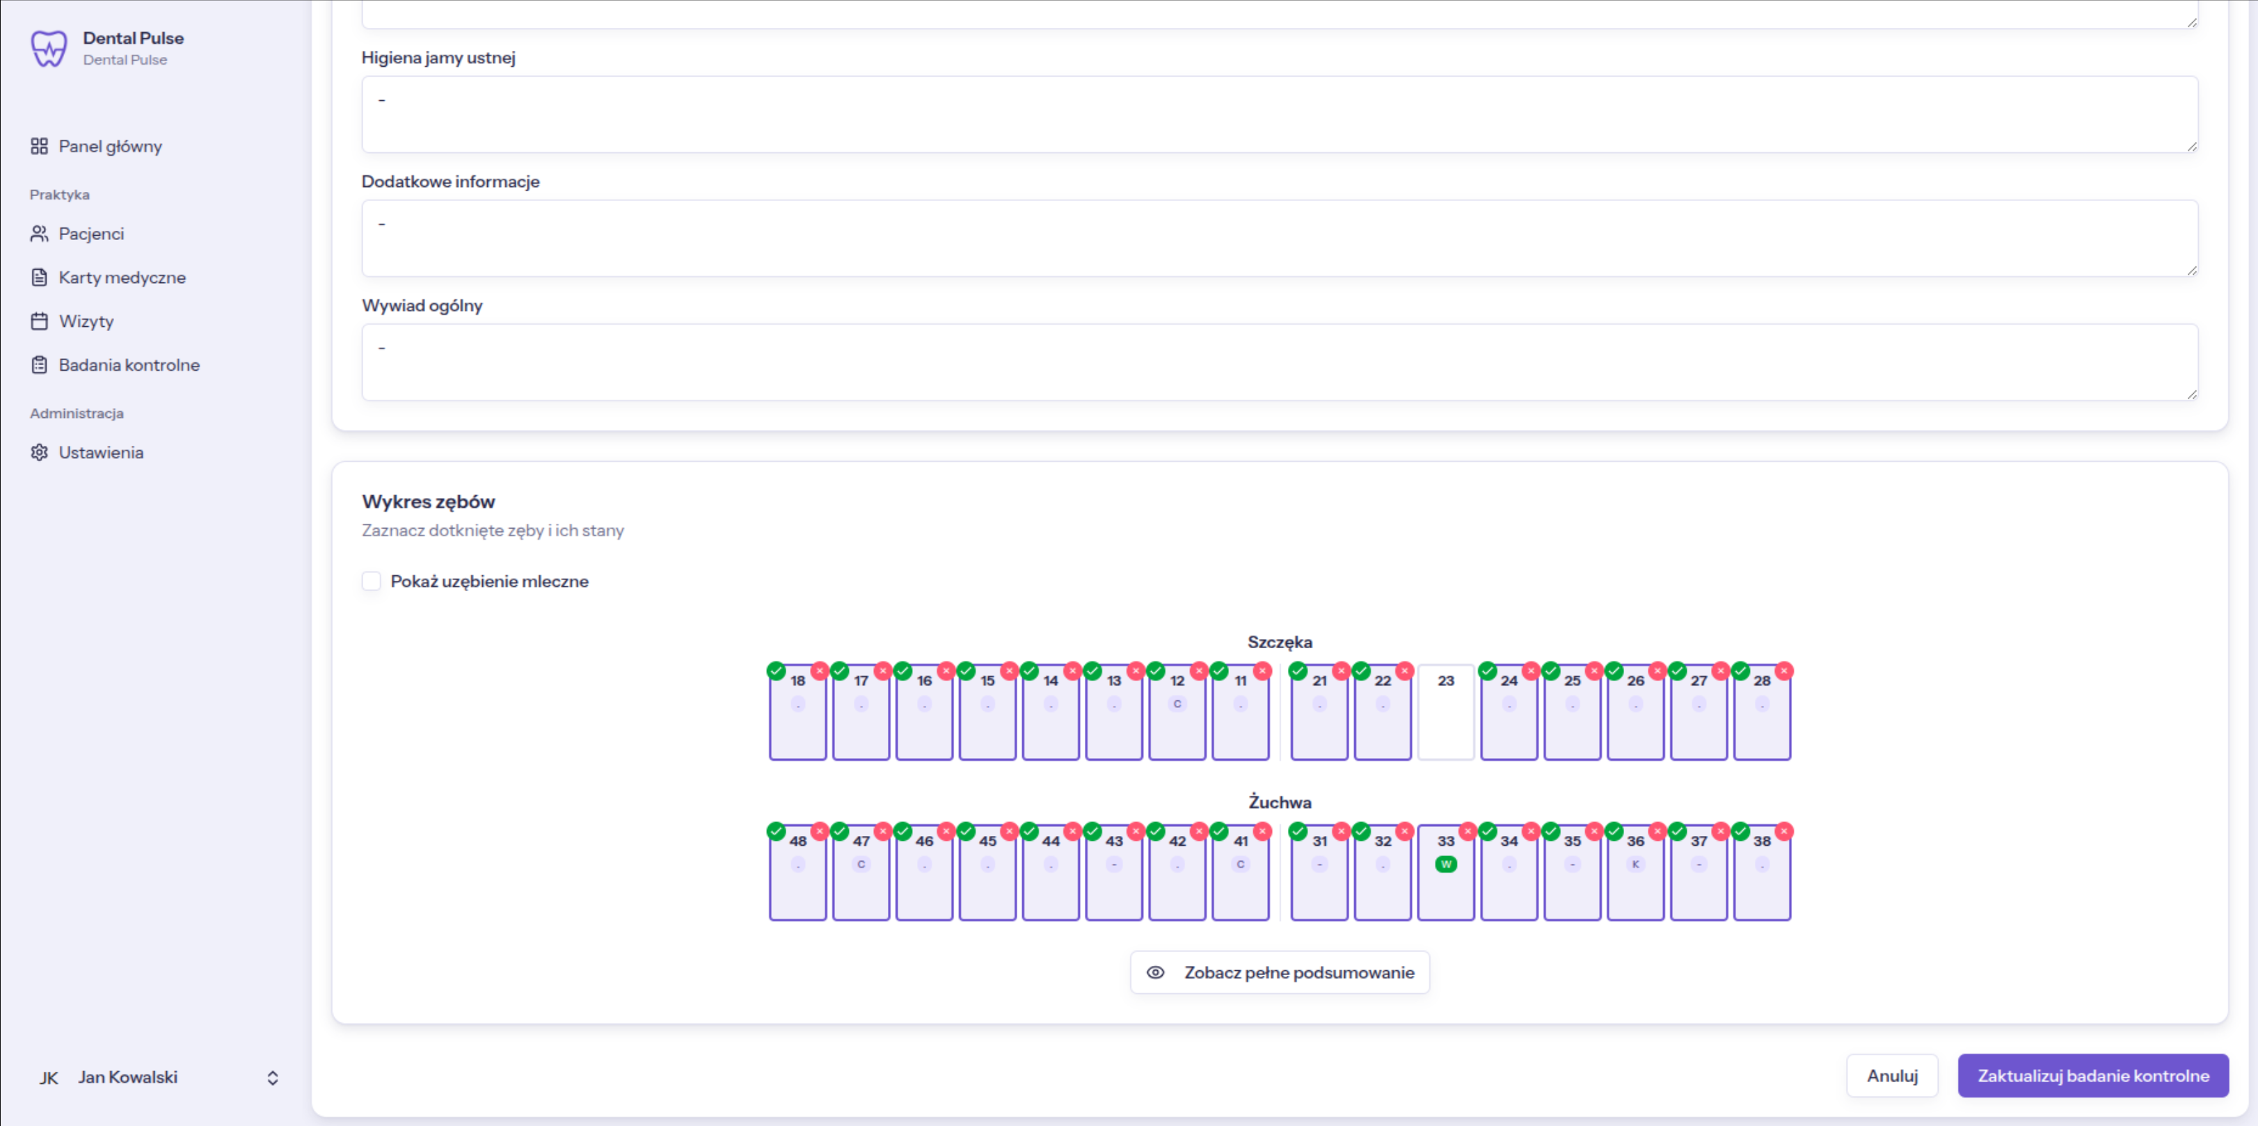Click the Zaktualizuj badanie kontrolne button

coord(2092,1076)
